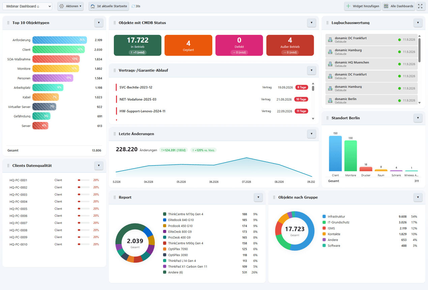Click the +124.391 (180d) badge
The width and height of the screenshot is (428, 290).
coord(174,150)
